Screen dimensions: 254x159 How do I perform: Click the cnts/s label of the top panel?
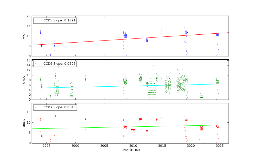(24, 36)
